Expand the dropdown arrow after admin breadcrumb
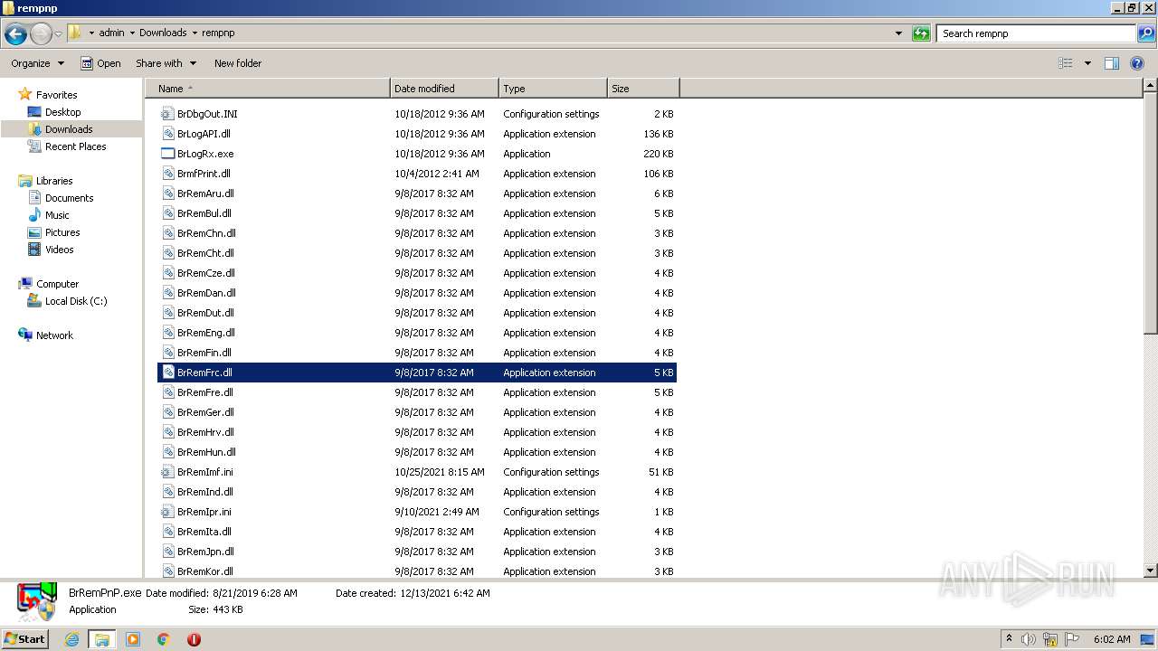The width and height of the screenshot is (1158, 651). [132, 33]
